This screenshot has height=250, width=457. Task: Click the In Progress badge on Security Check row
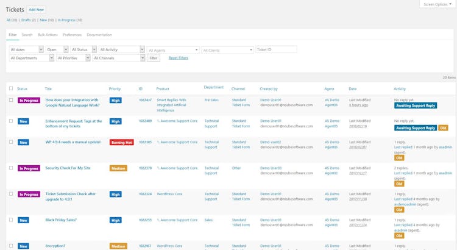tap(29, 168)
